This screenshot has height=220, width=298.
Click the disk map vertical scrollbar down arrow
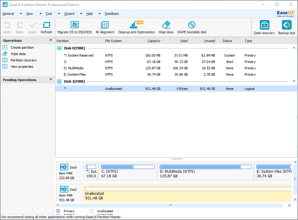point(295,200)
